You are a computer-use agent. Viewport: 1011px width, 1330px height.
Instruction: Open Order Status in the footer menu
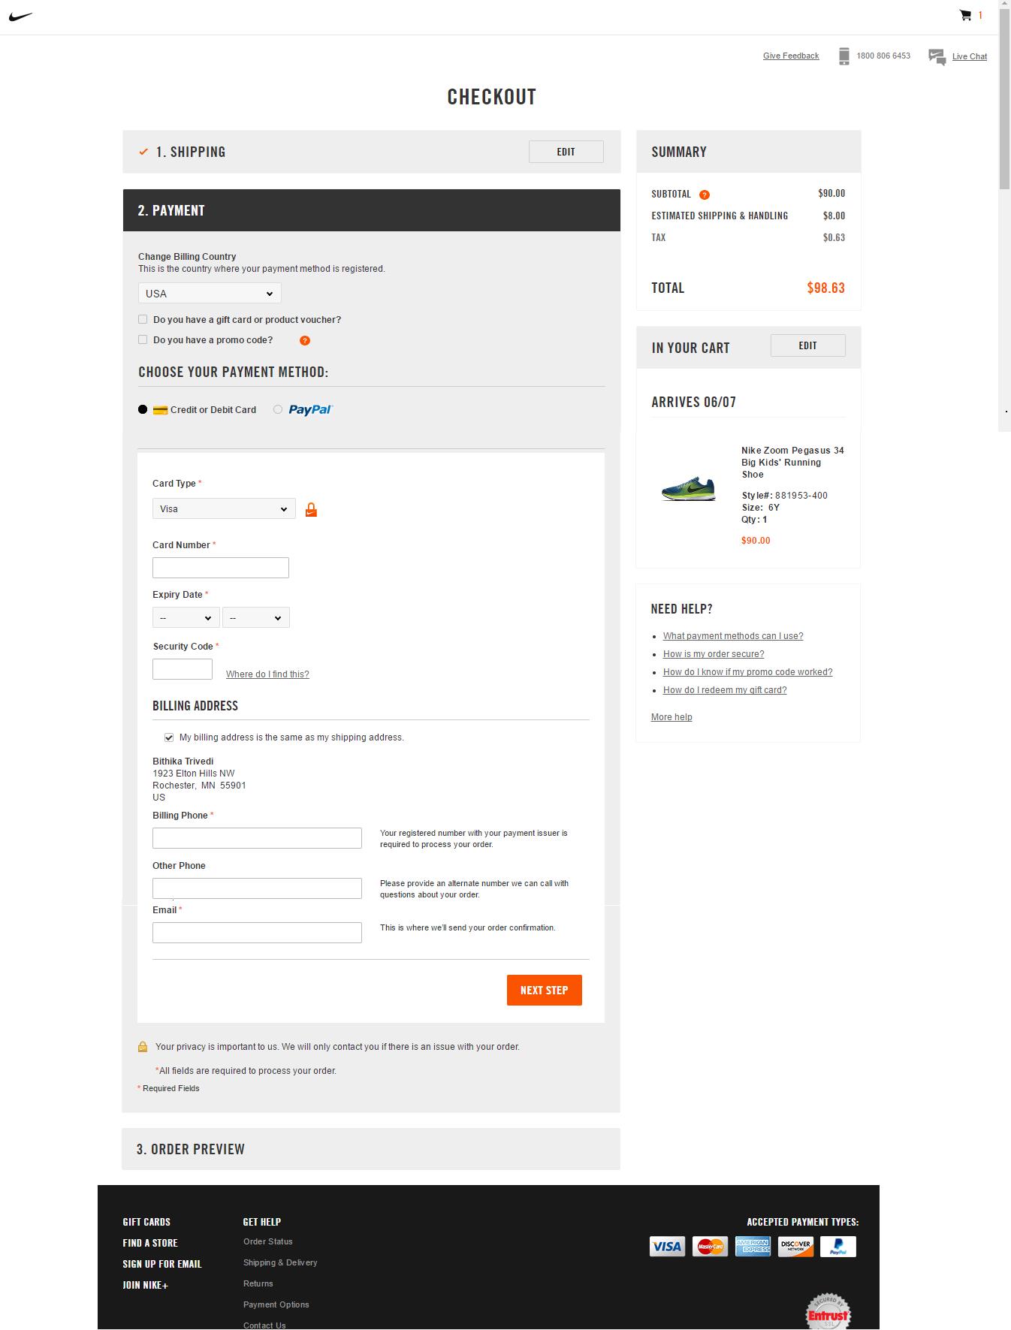[267, 1241]
